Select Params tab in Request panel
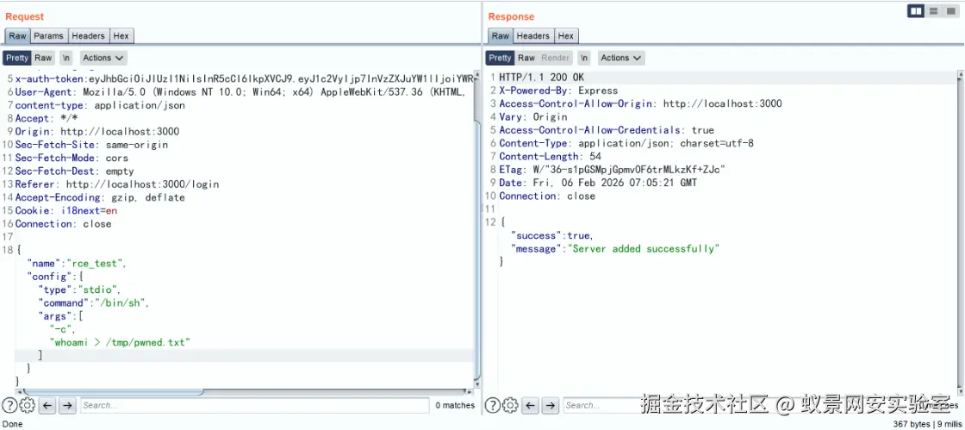This screenshot has height=430, width=965. coord(48,36)
